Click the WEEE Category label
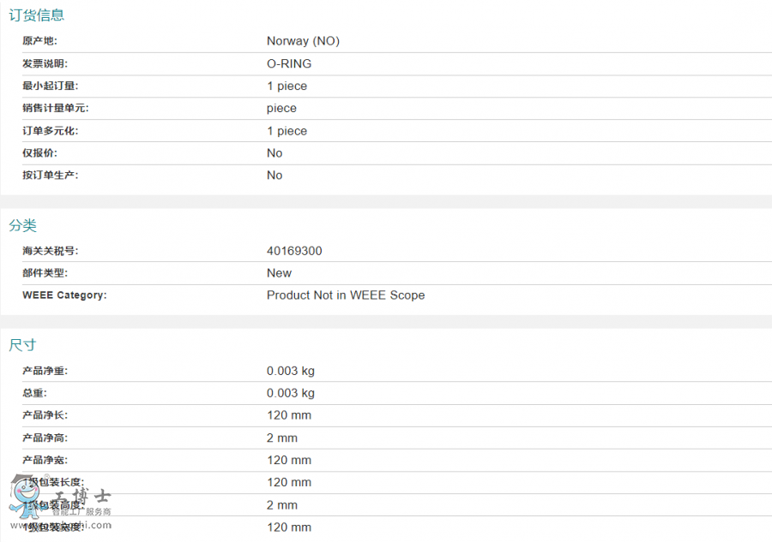This screenshot has width=772, height=542. [64, 295]
